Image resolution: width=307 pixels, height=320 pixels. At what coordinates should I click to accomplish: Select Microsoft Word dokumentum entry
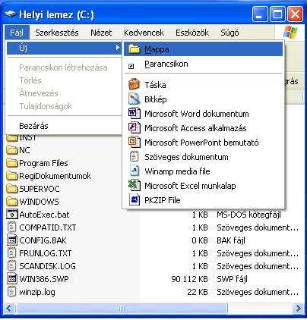[x=204, y=114]
